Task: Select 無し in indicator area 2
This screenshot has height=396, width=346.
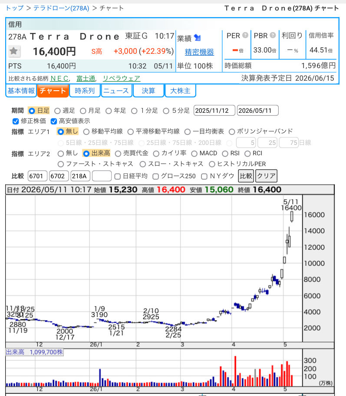Action: [61, 154]
